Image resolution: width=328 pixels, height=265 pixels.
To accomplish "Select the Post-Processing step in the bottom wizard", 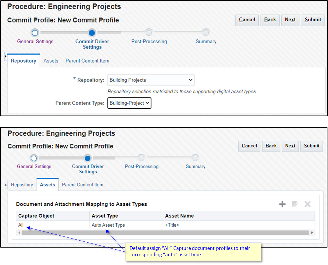I will [141, 158].
